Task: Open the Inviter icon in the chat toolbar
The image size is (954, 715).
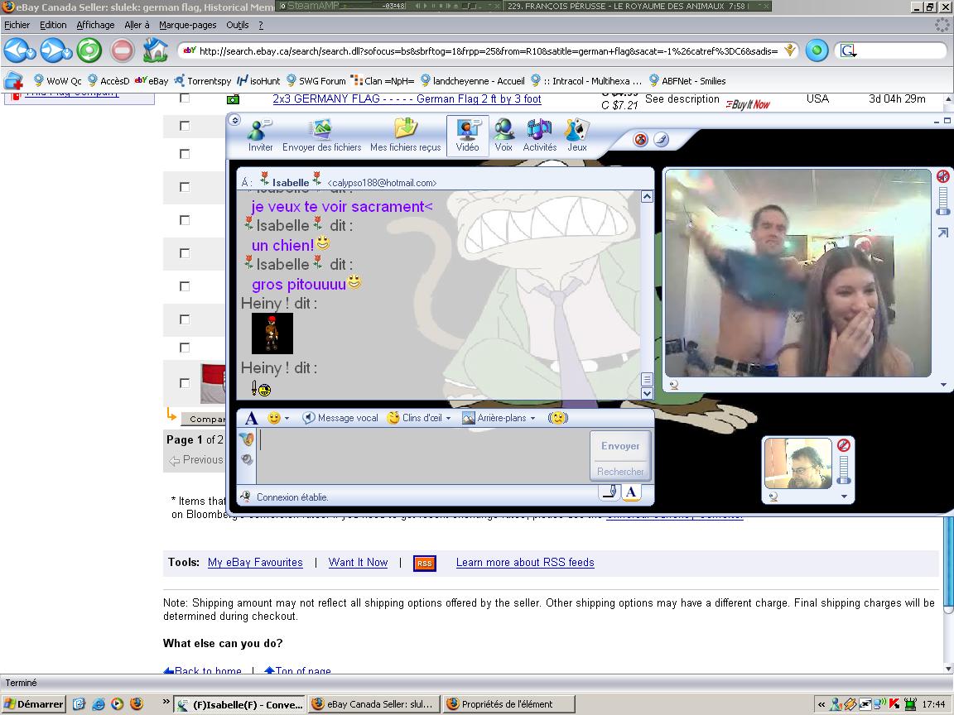Action: (x=260, y=136)
